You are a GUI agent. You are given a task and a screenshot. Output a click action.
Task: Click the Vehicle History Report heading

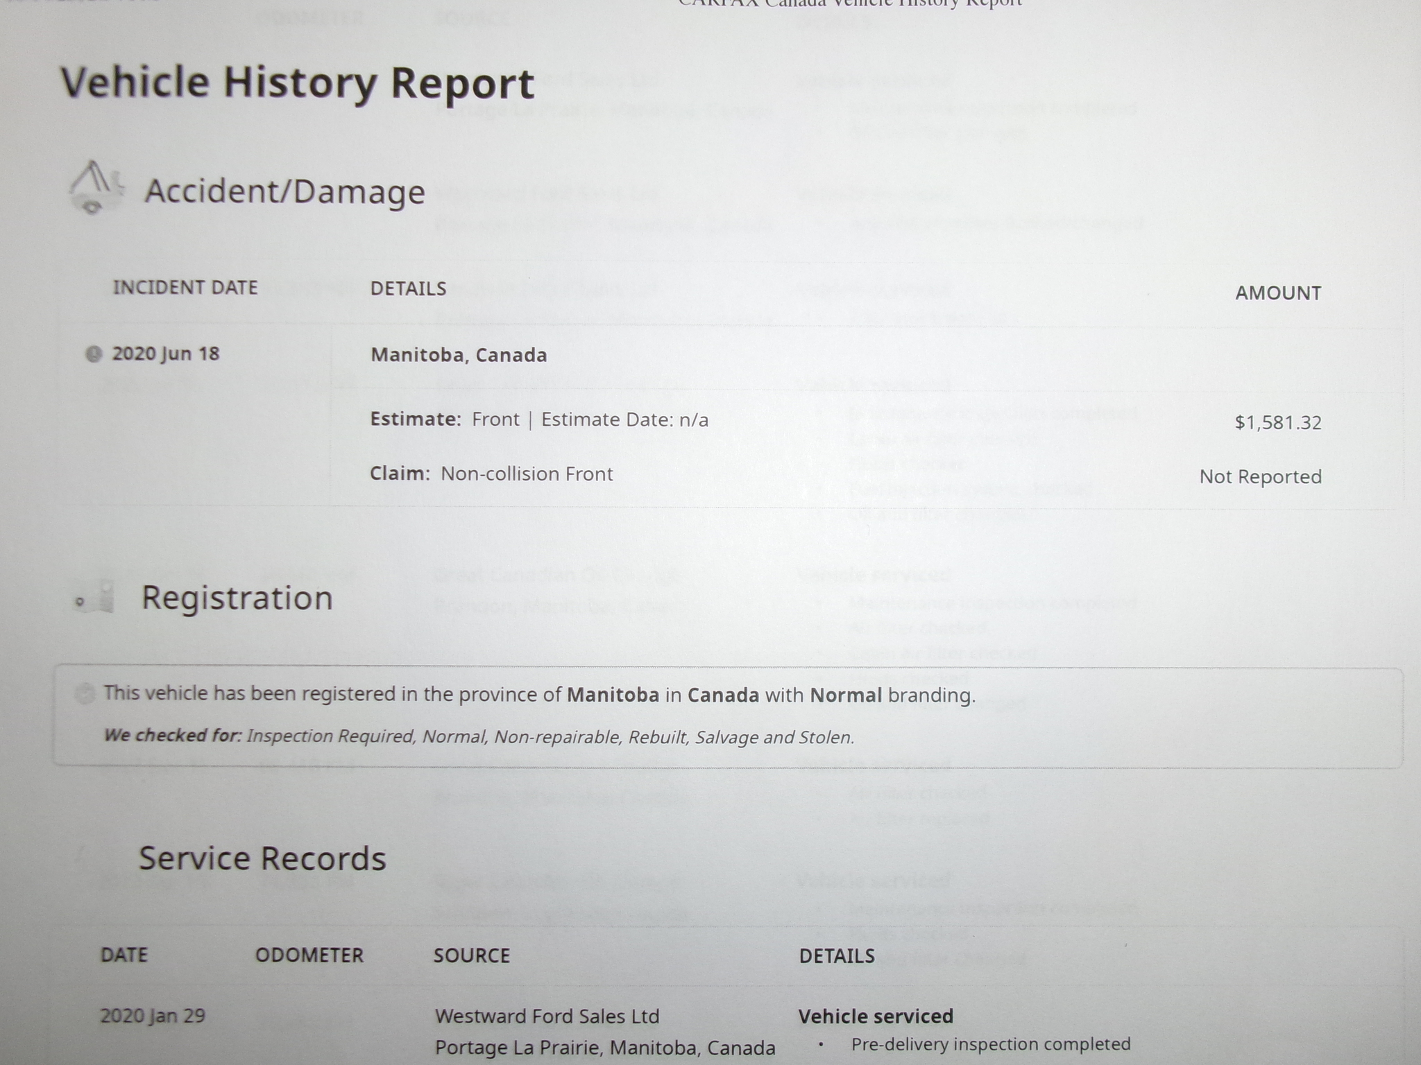[x=297, y=83]
